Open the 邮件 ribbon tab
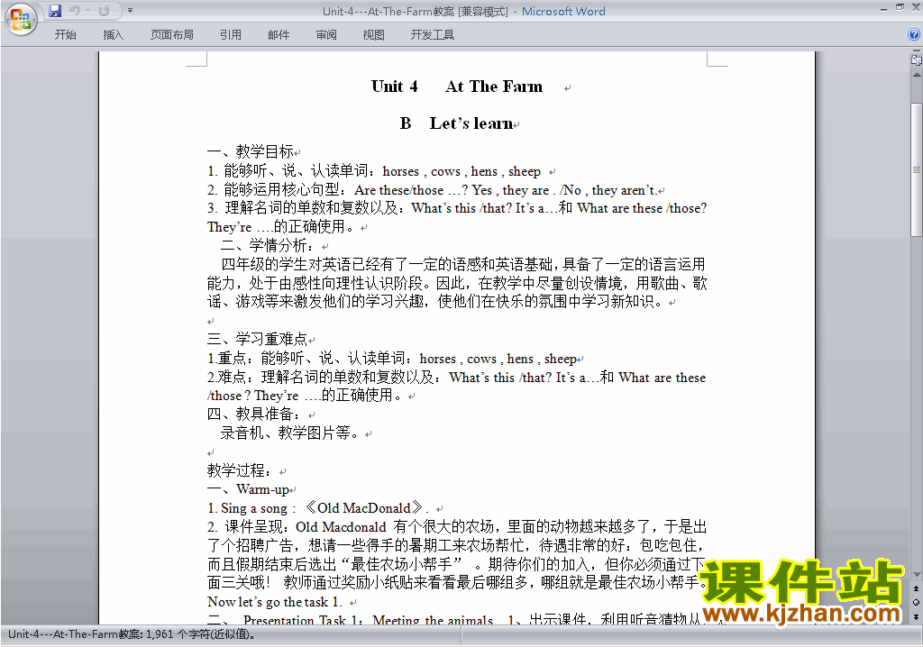The width and height of the screenshot is (923, 647). pyautogui.click(x=279, y=35)
